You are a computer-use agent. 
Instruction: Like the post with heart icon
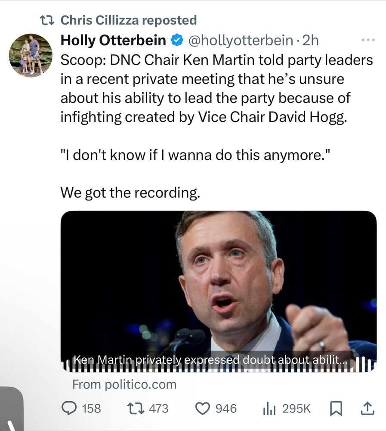(202, 409)
